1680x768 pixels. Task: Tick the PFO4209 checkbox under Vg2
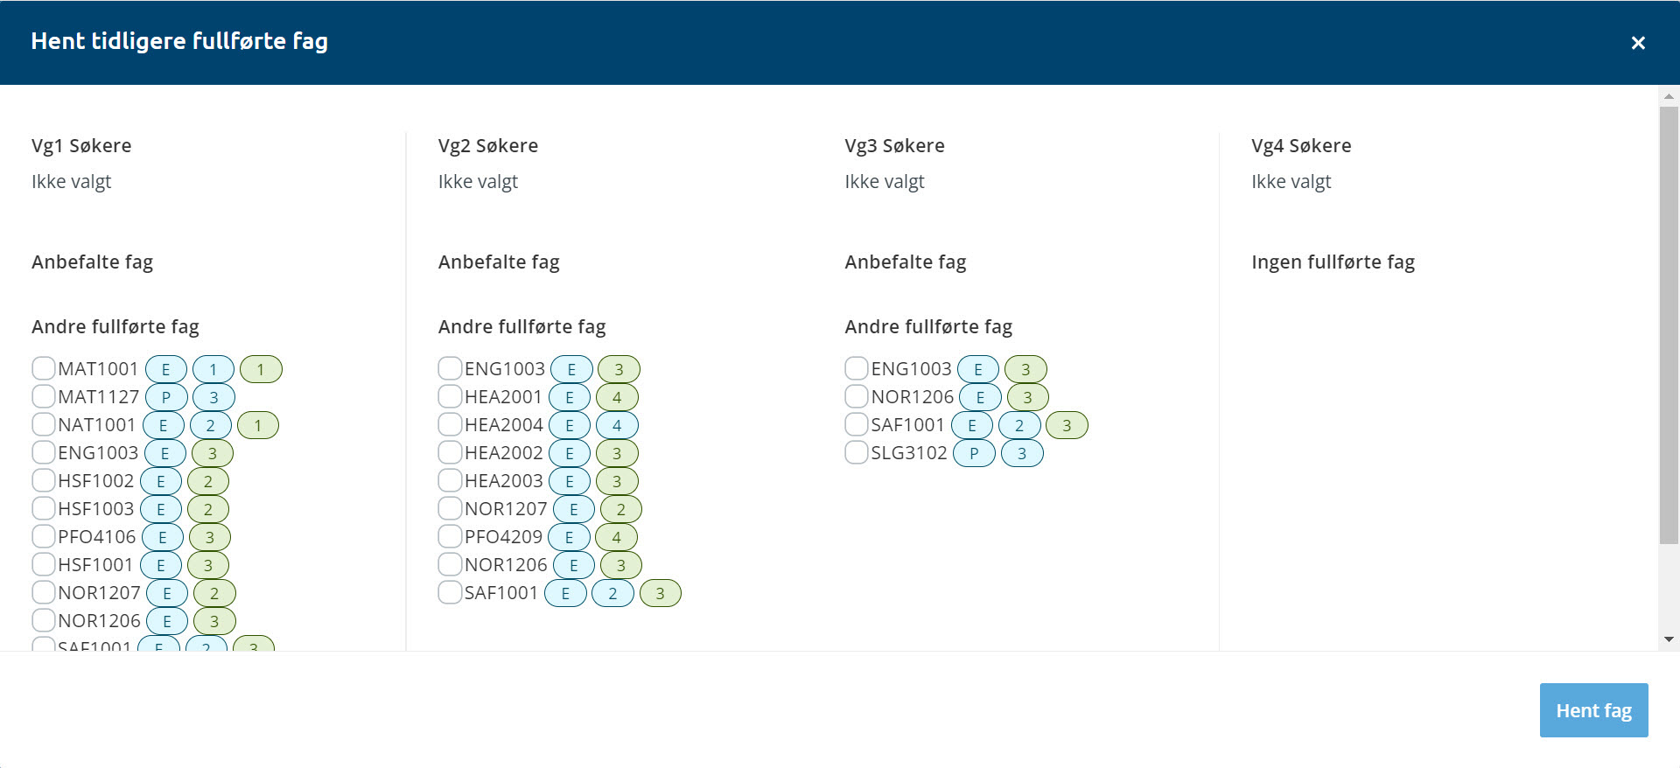[450, 536]
